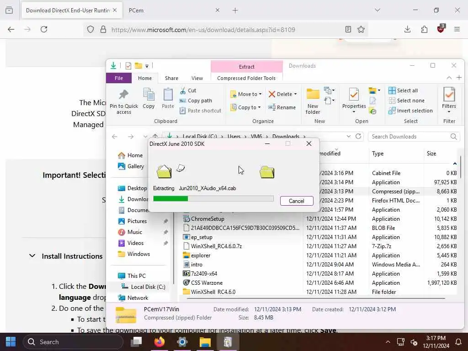The image size is (468, 351).
Task: Click the extraction progress bar
Action: click(x=213, y=199)
